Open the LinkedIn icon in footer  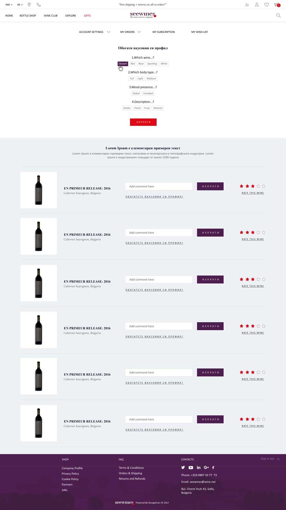(x=199, y=467)
